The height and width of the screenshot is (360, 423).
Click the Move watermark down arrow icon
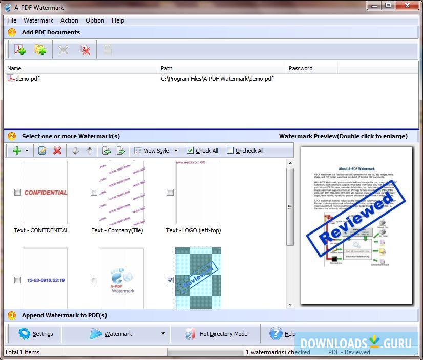76,151
